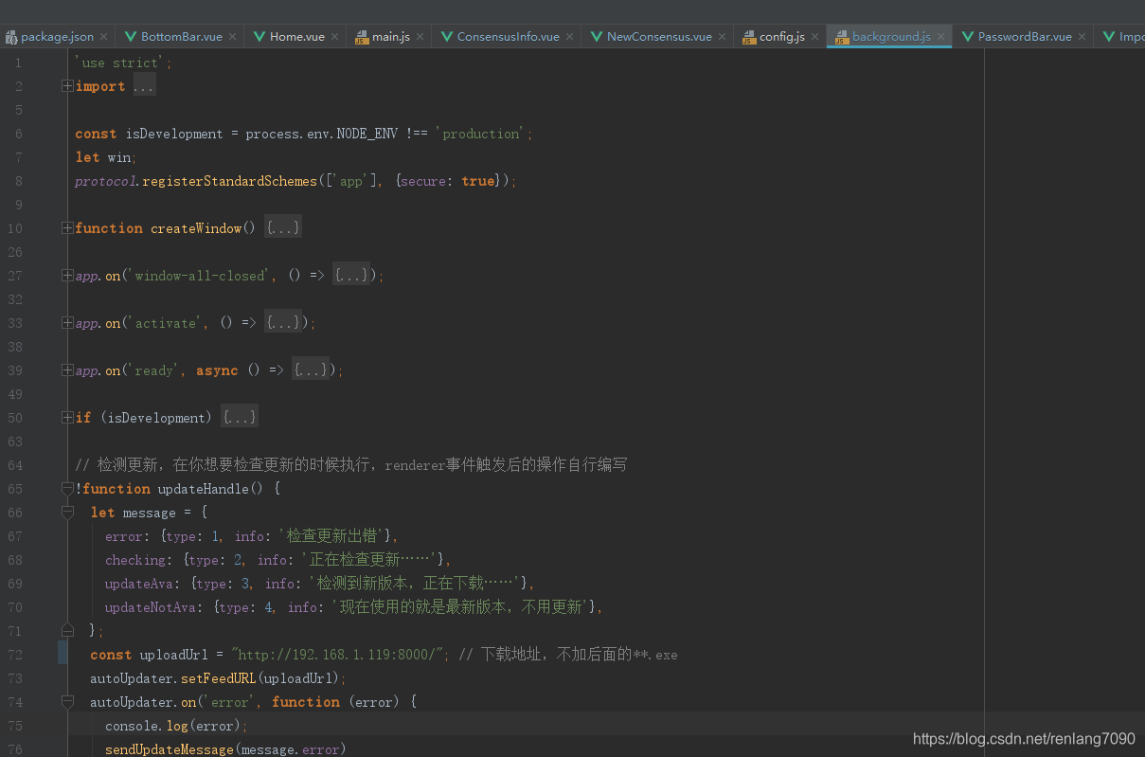Viewport: 1145px width, 757px height.
Task: Switch to the config.js tab
Action: 782,37
